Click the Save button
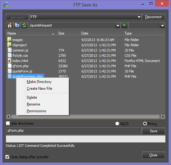 tap(153, 131)
